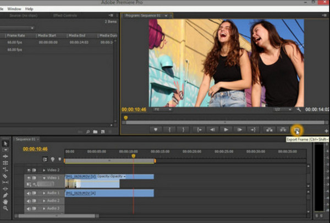
Task: Click the Extract button
Action: 283,130
